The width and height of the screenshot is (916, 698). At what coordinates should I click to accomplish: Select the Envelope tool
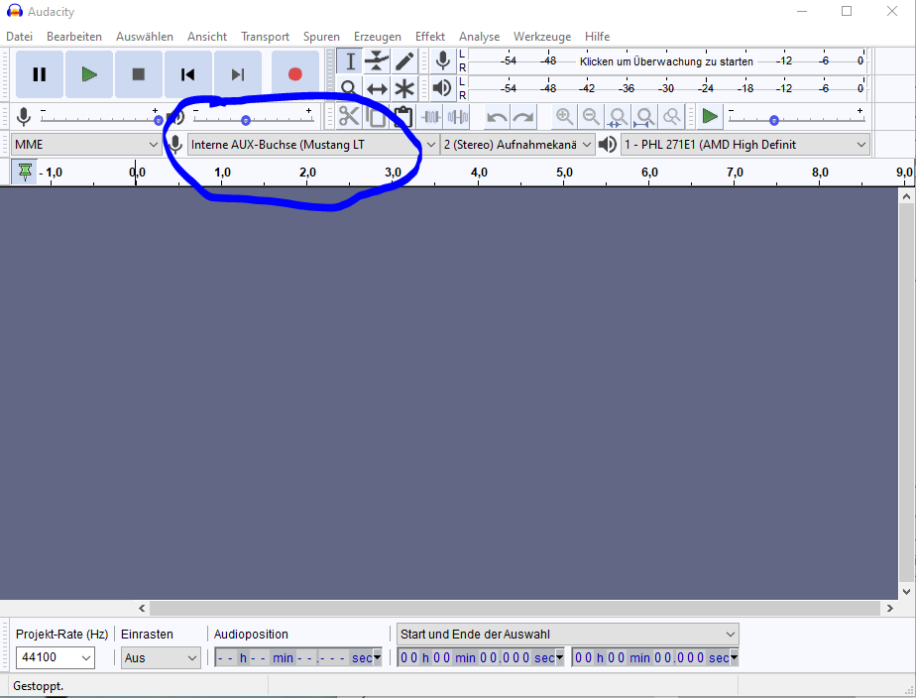[377, 61]
